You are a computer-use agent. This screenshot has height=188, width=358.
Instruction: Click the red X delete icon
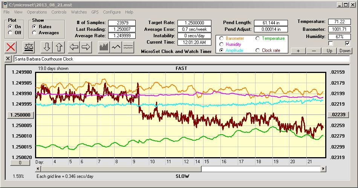11,47
